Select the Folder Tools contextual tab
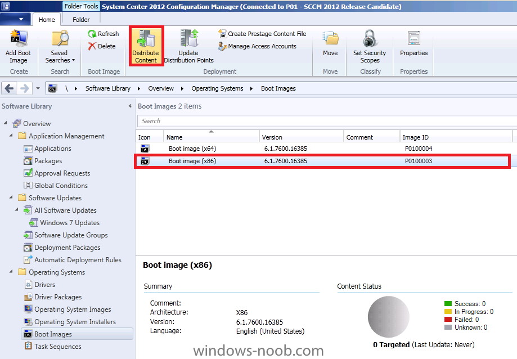 pos(81,6)
